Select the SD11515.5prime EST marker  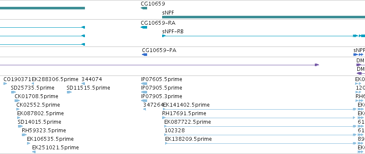69,92
